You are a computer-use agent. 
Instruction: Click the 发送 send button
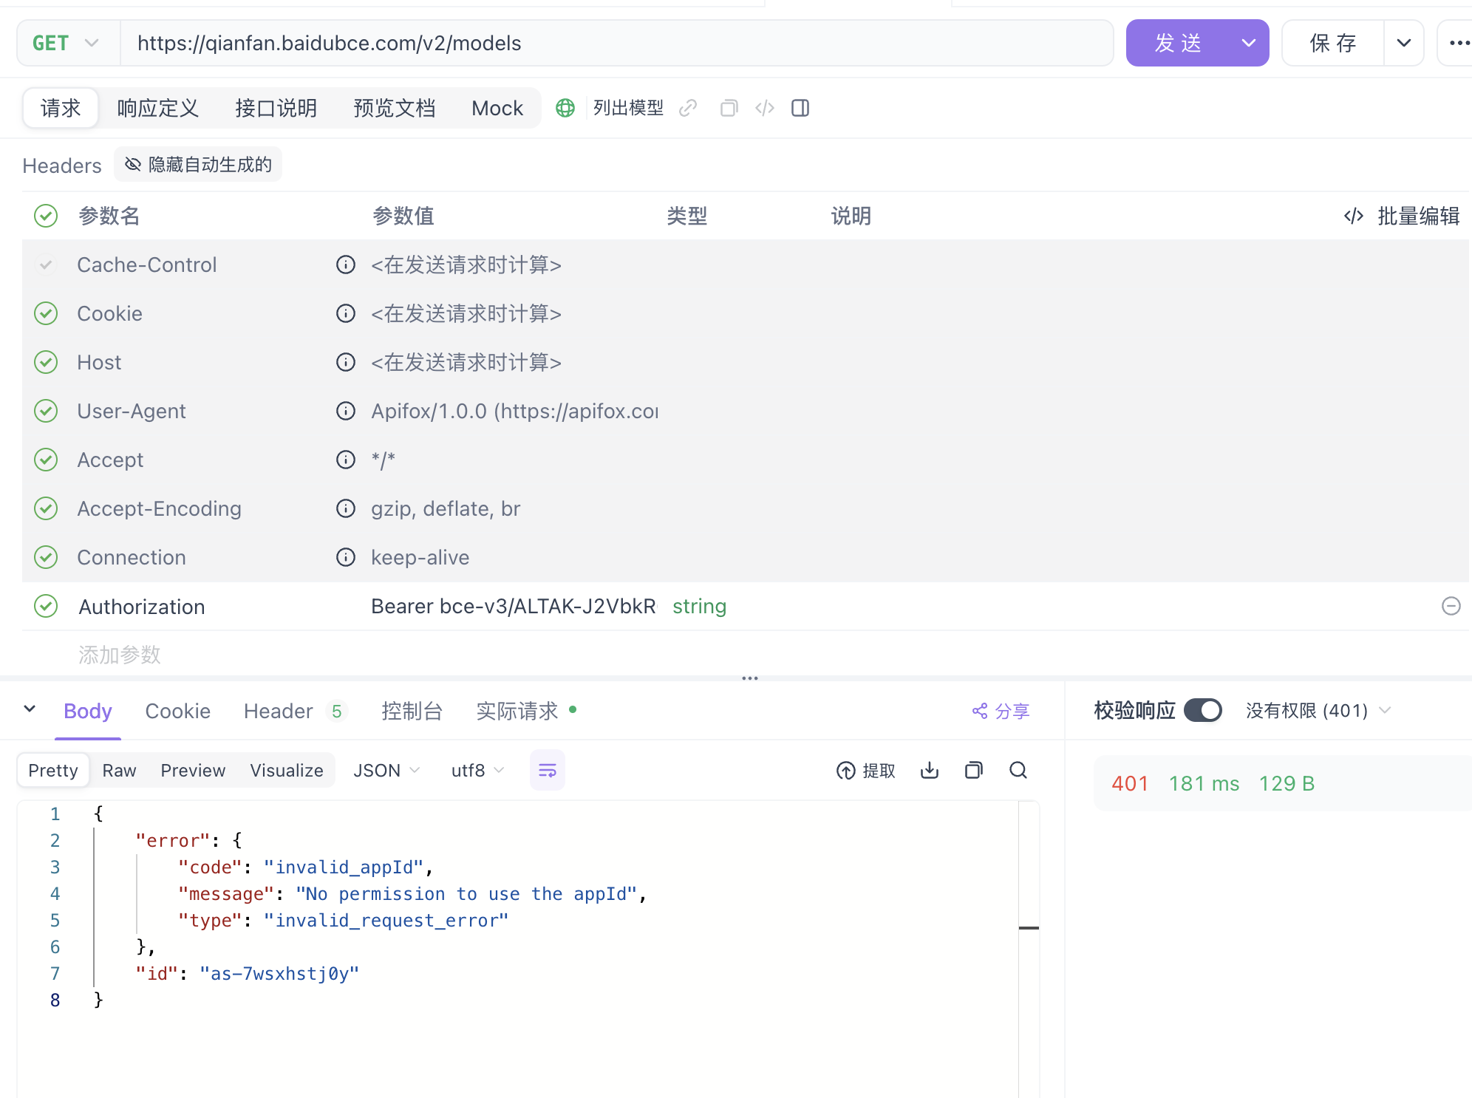click(1179, 43)
